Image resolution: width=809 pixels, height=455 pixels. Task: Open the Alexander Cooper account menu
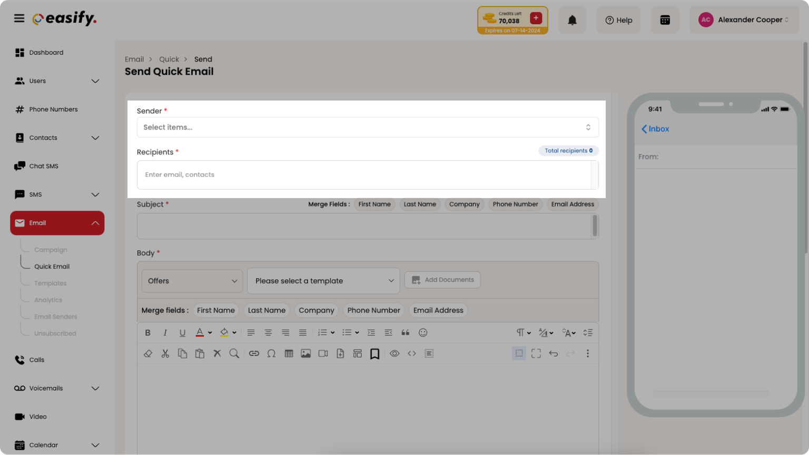click(x=744, y=20)
